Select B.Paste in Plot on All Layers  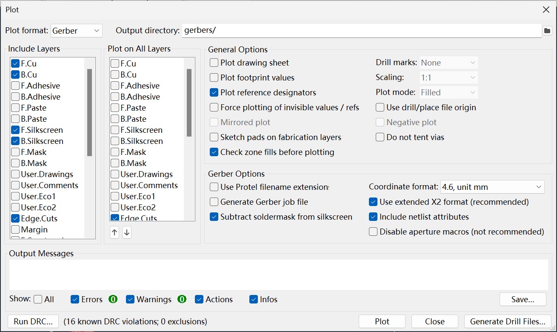click(x=115, y=119)
